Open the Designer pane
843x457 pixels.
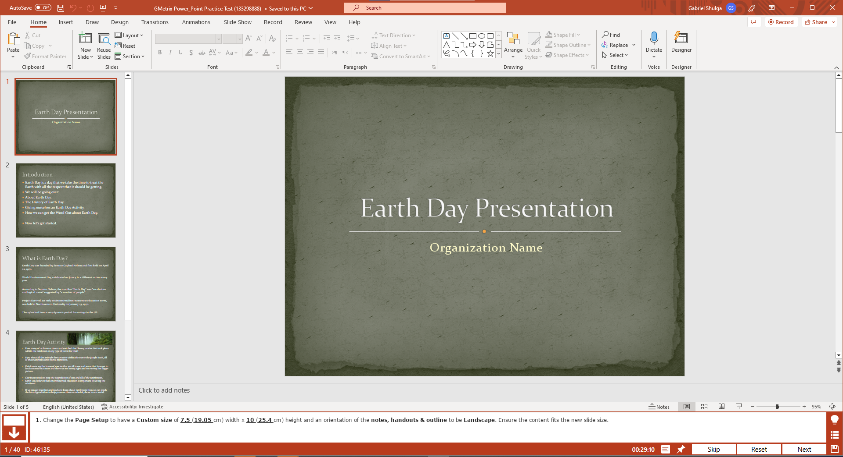pyautogui.click(x=681, y=44)
